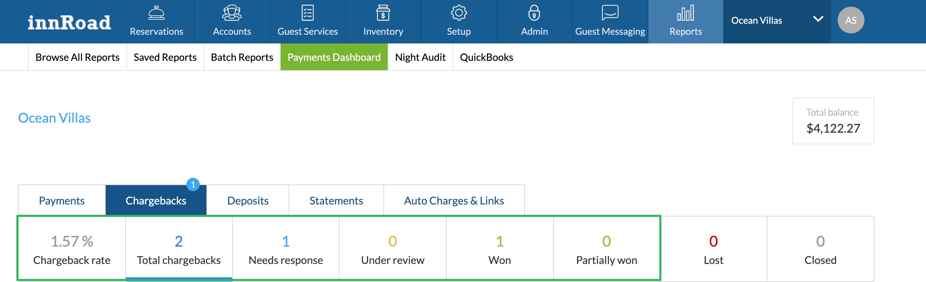Open the AS user avatar
Image resolution: width=926 pixels, height=282 pixels.
coord(851,20)
